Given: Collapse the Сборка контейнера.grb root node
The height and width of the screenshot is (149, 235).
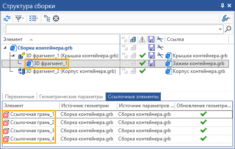Looking at the screenshot, I should click(5, 48).
